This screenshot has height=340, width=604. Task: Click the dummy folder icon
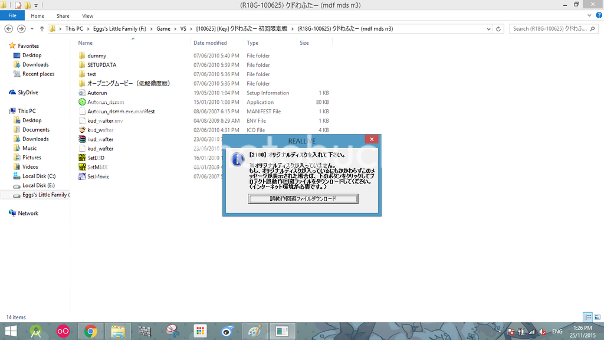(x=82, y=55)
